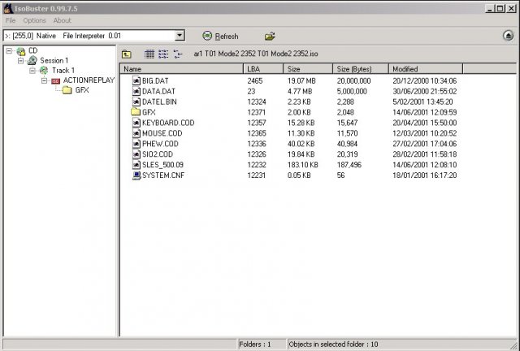The height and width of the screenshot is (351, 520).
Task: Click file name SLES_500.09
Action: pos(162,165)
